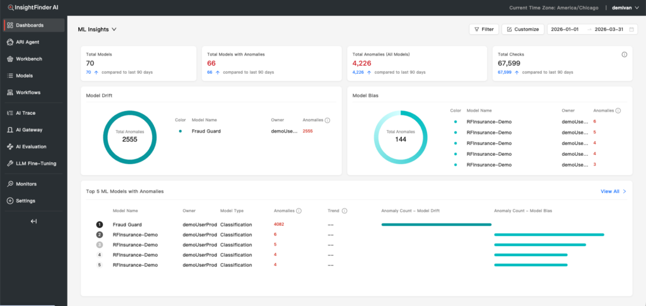646x306 pixels.
Task: Click the Model Bias Anomalies info icon
Action: (618, 111)
